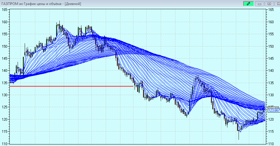Click the 145 label on right price axis
This screenshot has width=280, height=146.
tap(271, 59)
